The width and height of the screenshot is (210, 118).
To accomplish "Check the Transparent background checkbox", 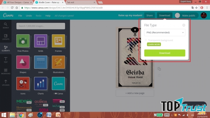I will 146,40.
